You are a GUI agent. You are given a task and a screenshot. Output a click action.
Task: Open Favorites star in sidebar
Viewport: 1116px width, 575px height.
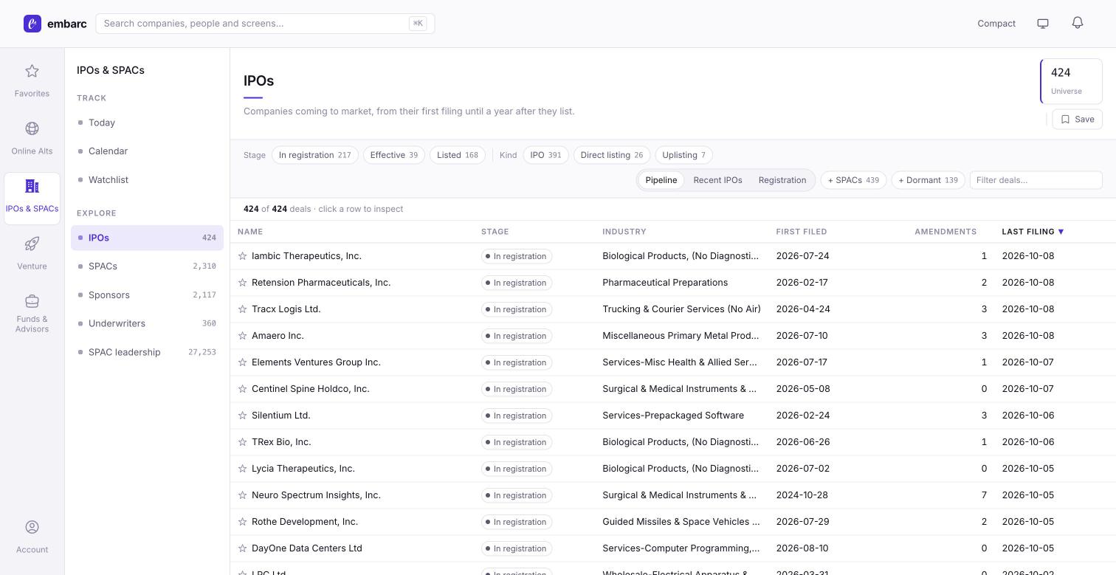coord(32,71)
